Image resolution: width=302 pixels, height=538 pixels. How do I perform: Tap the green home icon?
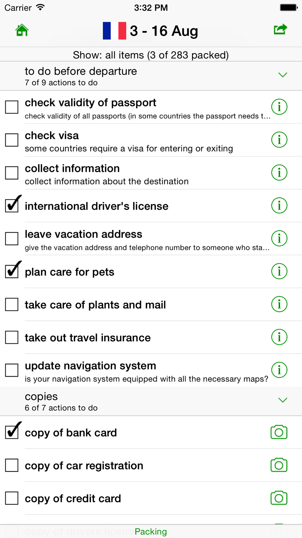(x=22, y=30)
